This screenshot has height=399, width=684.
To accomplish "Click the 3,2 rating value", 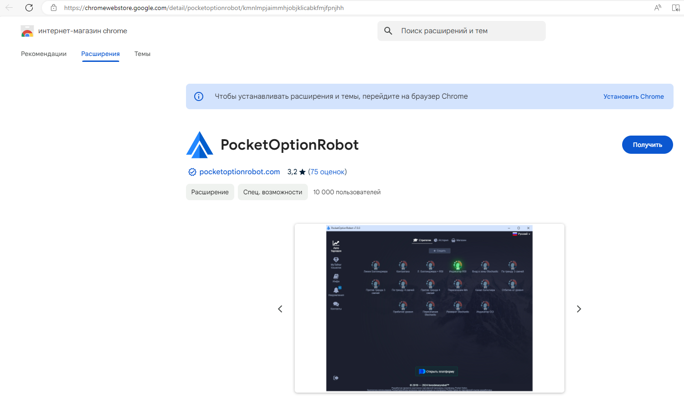I will [x=292, y=172].
